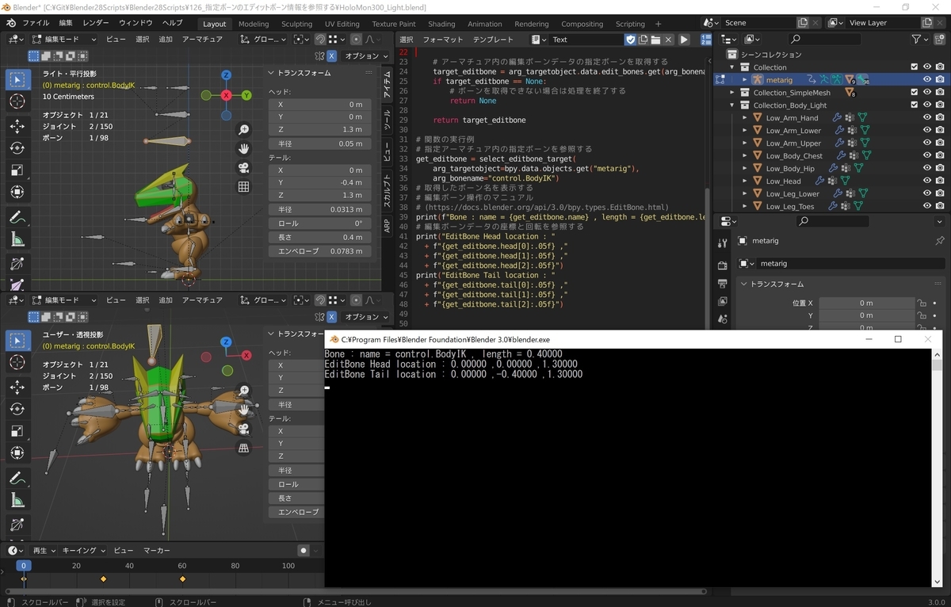Activate the Rotate tool

tap(17, 146)
